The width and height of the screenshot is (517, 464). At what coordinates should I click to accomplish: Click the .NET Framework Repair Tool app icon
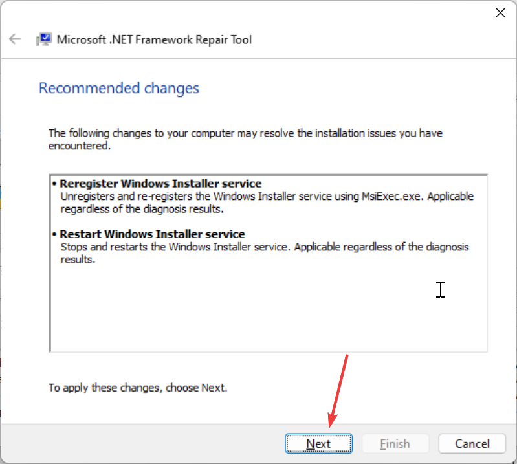pyautogui.click(x=44, y=39)
